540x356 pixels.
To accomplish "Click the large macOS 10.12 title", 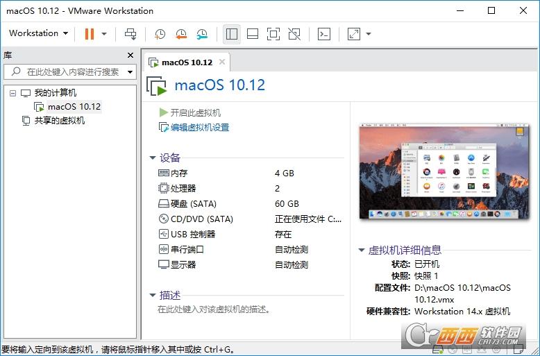I will (x=220, y=85).
